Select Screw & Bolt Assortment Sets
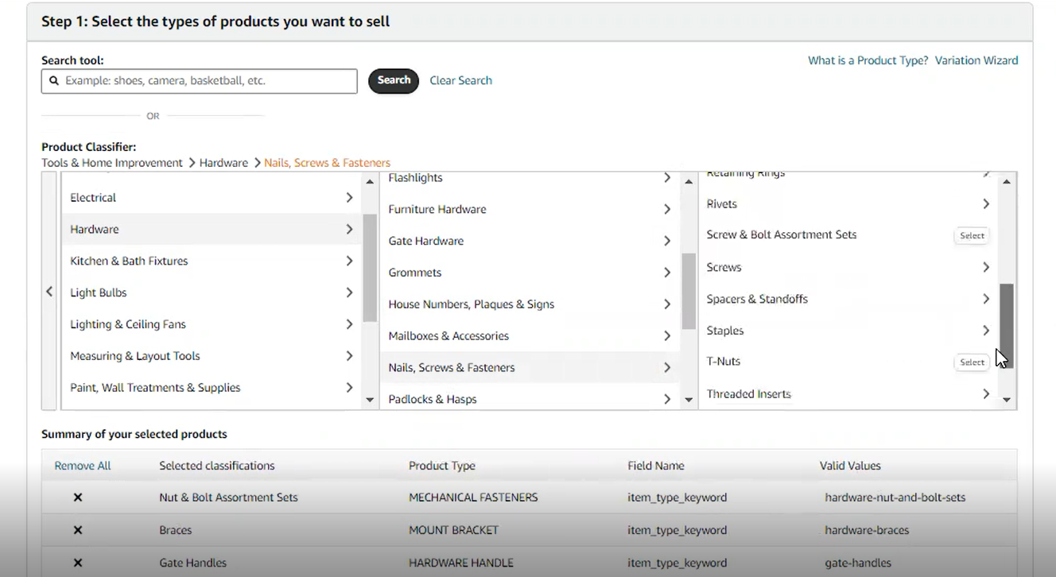This screenshot has width=1056, height=577. 972,235
